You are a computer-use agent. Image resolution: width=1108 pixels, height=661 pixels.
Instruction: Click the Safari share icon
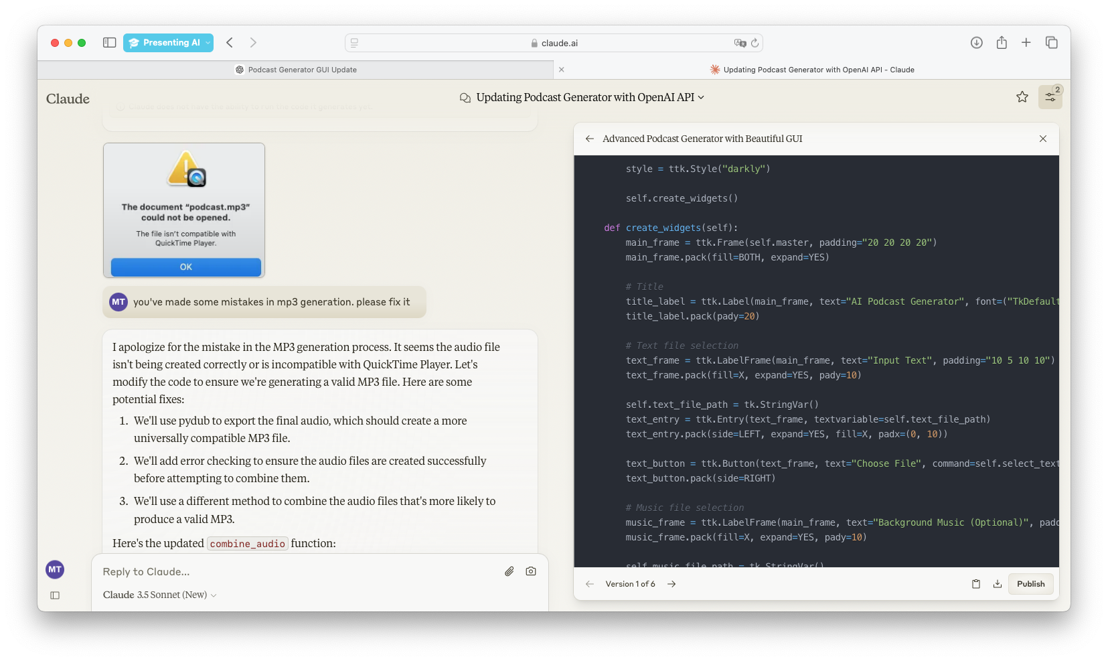tap(1002, 43)
